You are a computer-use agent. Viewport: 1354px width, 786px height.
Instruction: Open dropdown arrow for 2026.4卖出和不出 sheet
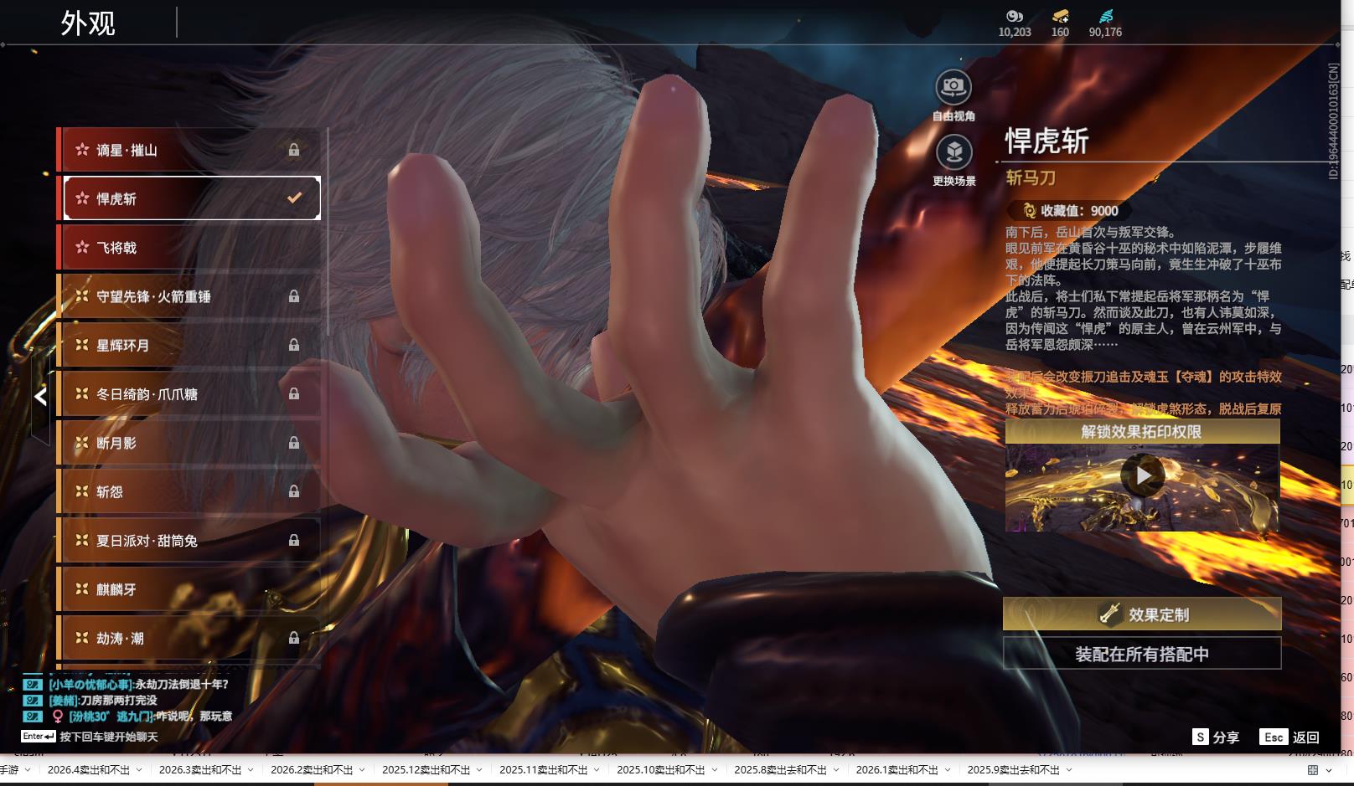point(139,770)
